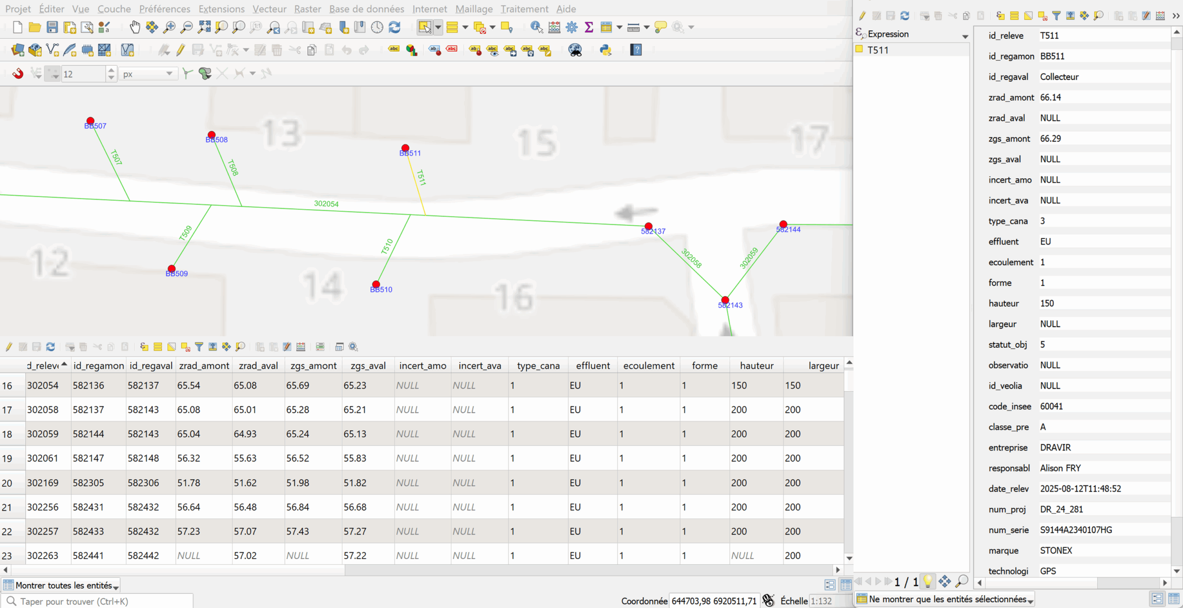
Task: Toggle editing mode with the yellow pencil
Action: click(x=181, y=50)
